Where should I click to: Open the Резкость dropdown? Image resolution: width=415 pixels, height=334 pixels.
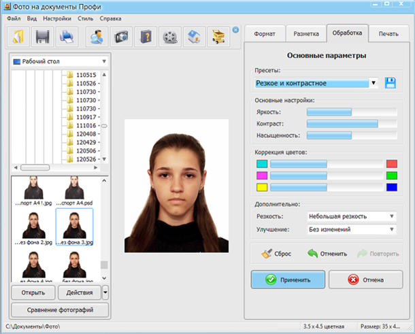[x=352, y=216]
